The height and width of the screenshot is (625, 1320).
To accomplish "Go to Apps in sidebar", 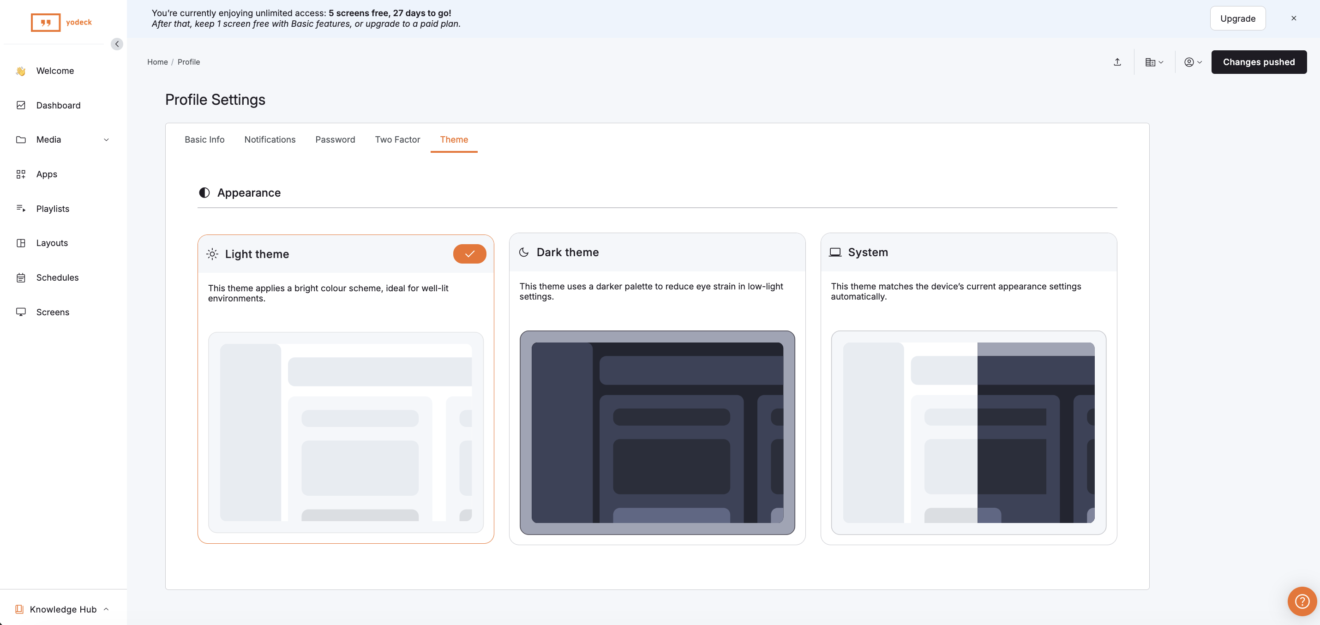I will (47, 174).
